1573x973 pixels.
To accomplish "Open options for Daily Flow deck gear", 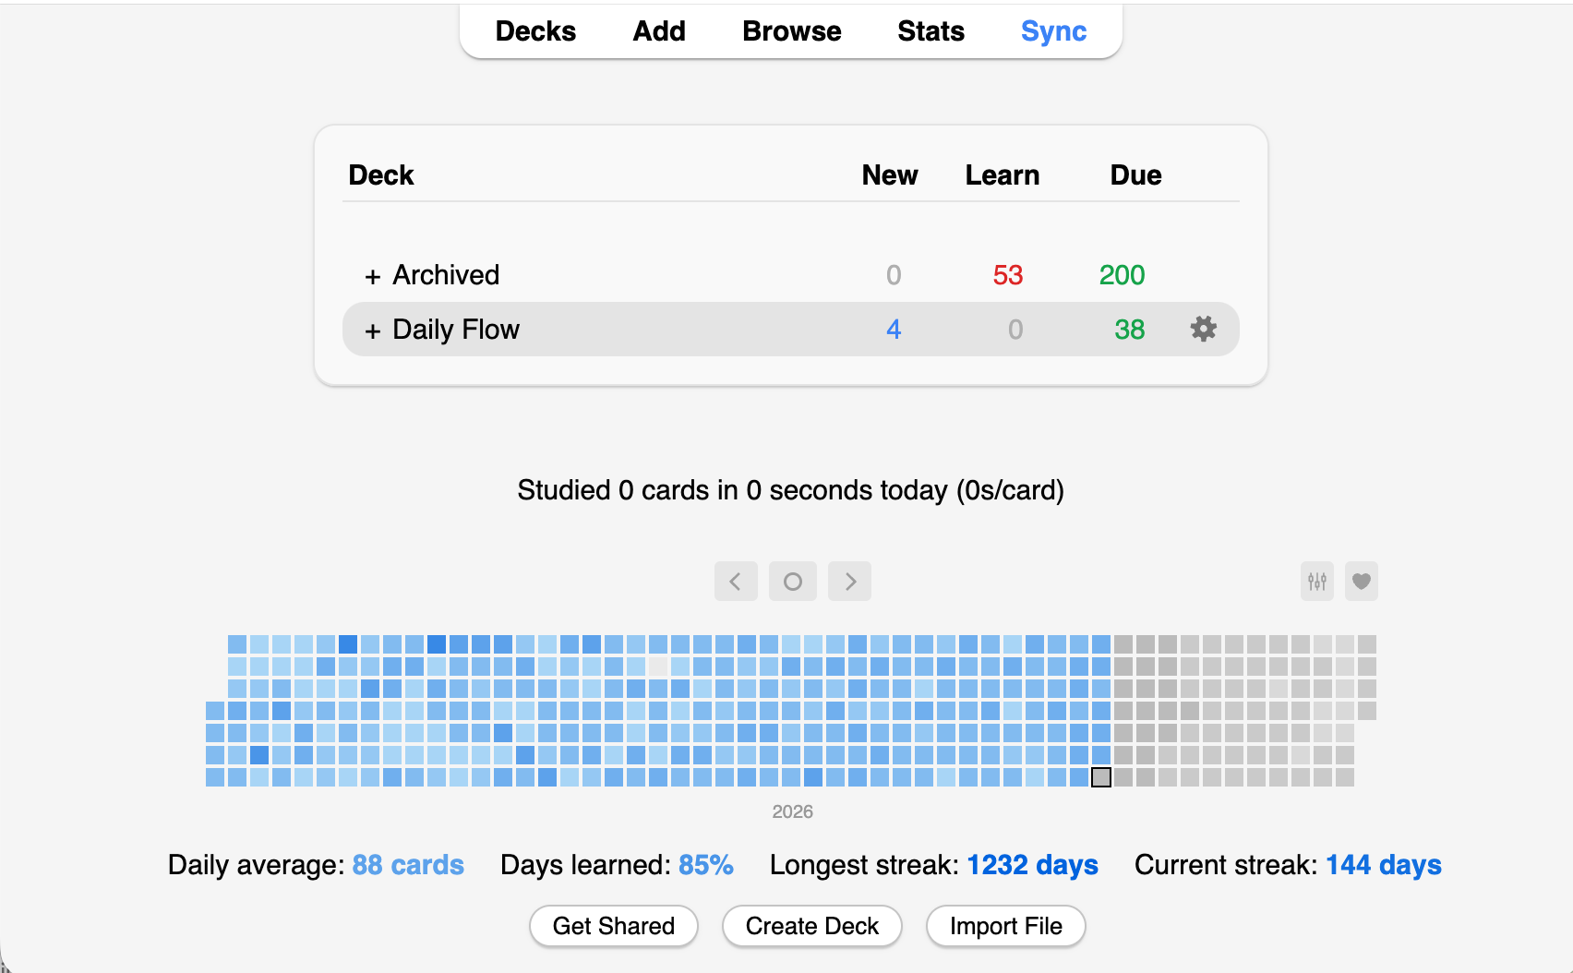I will (1203, 329).
